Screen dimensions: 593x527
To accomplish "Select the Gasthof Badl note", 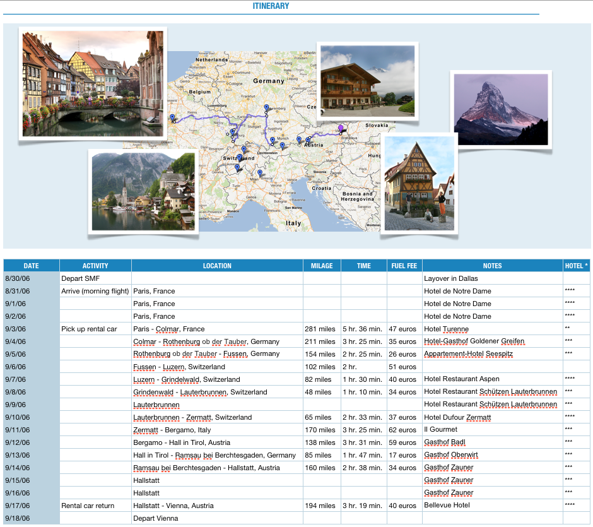I will click(493, 442).
